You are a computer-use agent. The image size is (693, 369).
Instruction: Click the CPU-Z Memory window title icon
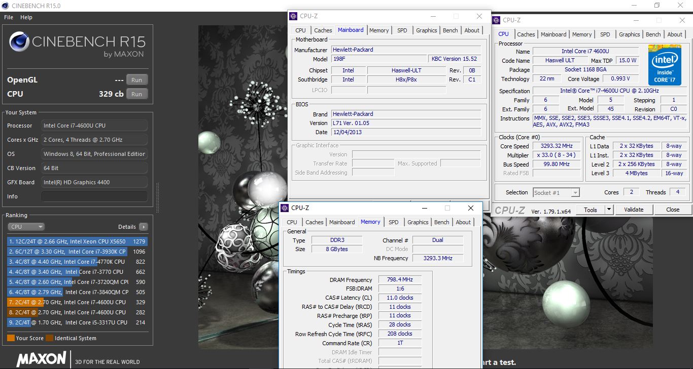[x=285, y=208]
